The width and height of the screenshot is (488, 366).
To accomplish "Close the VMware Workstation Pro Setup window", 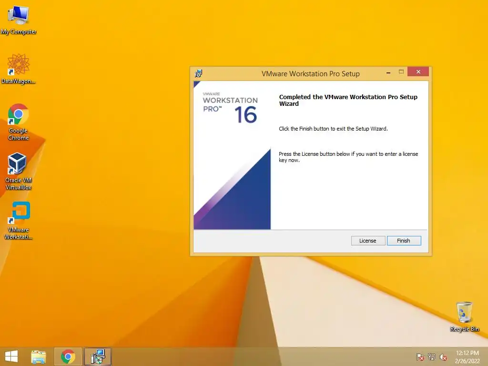I will tap(418, 71).
